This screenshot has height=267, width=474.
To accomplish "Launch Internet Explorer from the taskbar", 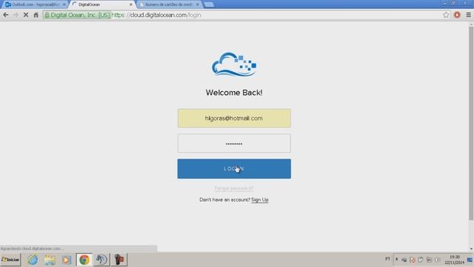I will pyautogui.click(x=33, y=260).
